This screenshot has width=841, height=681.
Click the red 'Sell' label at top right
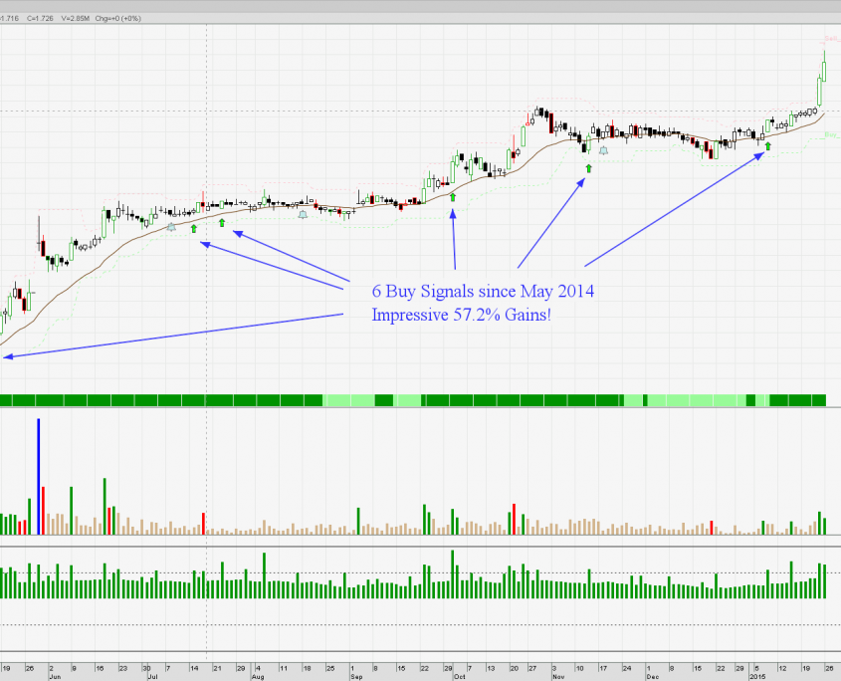pyautogui.click(x=829, y=39)
